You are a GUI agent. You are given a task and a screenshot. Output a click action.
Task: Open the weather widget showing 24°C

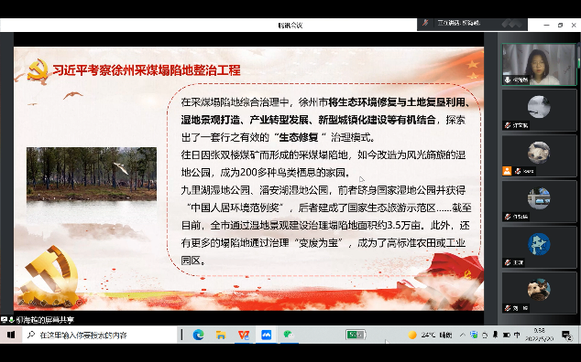coord(430,335)
